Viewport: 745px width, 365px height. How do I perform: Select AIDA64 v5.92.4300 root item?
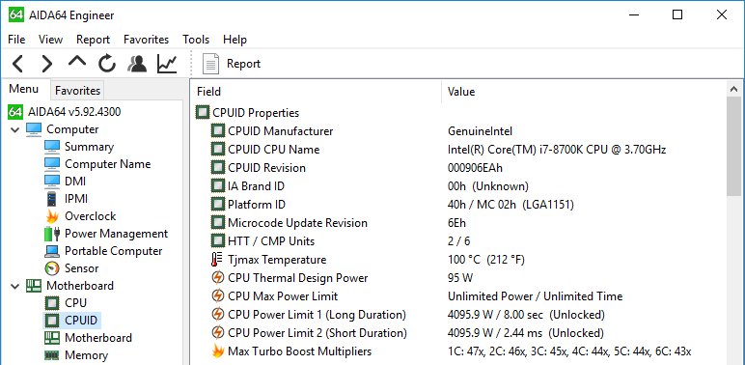coord(65,112)
